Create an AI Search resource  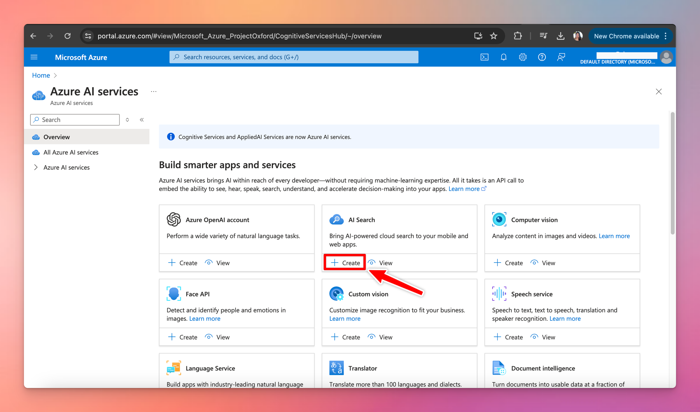pyautogui.click(x=345, y=263)
